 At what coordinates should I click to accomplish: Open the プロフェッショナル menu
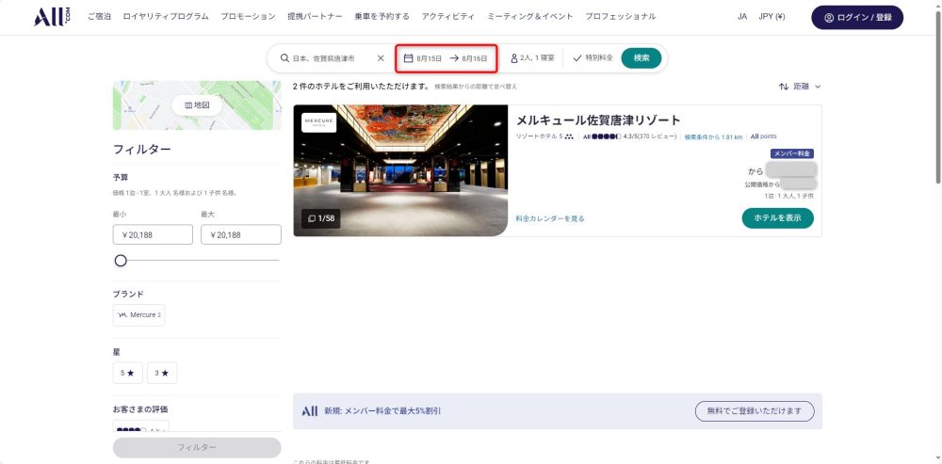621,17
